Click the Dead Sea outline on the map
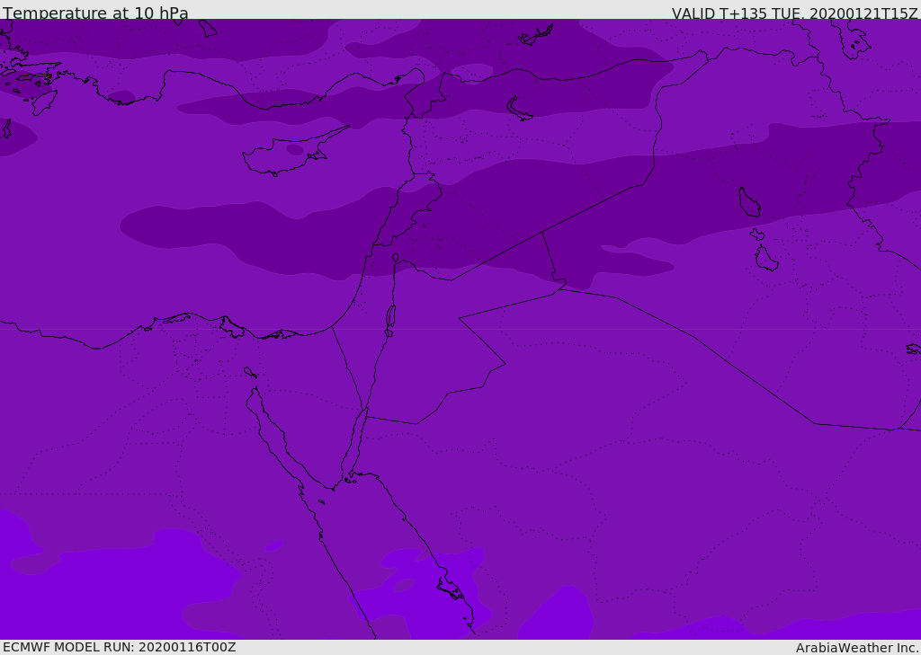This screenshot has height=655, width=921. tap(390, 316)
